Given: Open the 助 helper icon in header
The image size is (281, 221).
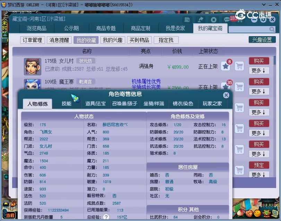Looking at the screenshot, I should pyautogui.click(x=187, y=19).
